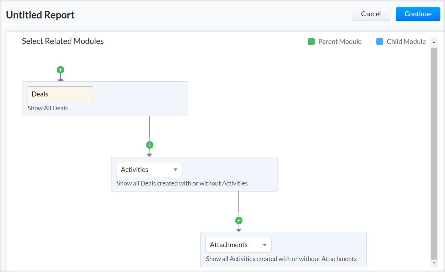Click "Show all Deals created with or without Activities"
Screen dimensions: 445x272
(182, 183)
